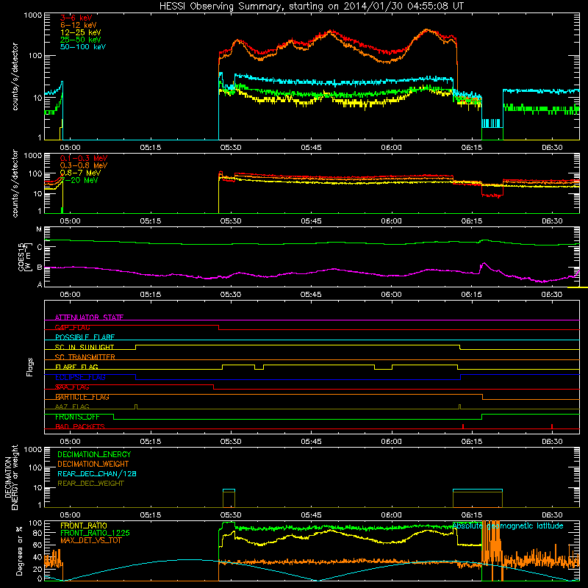This screenshot has height=588, width=588.
Task: Select the 'C' class tick on GOES plot
Action: [x=40, y=247]
